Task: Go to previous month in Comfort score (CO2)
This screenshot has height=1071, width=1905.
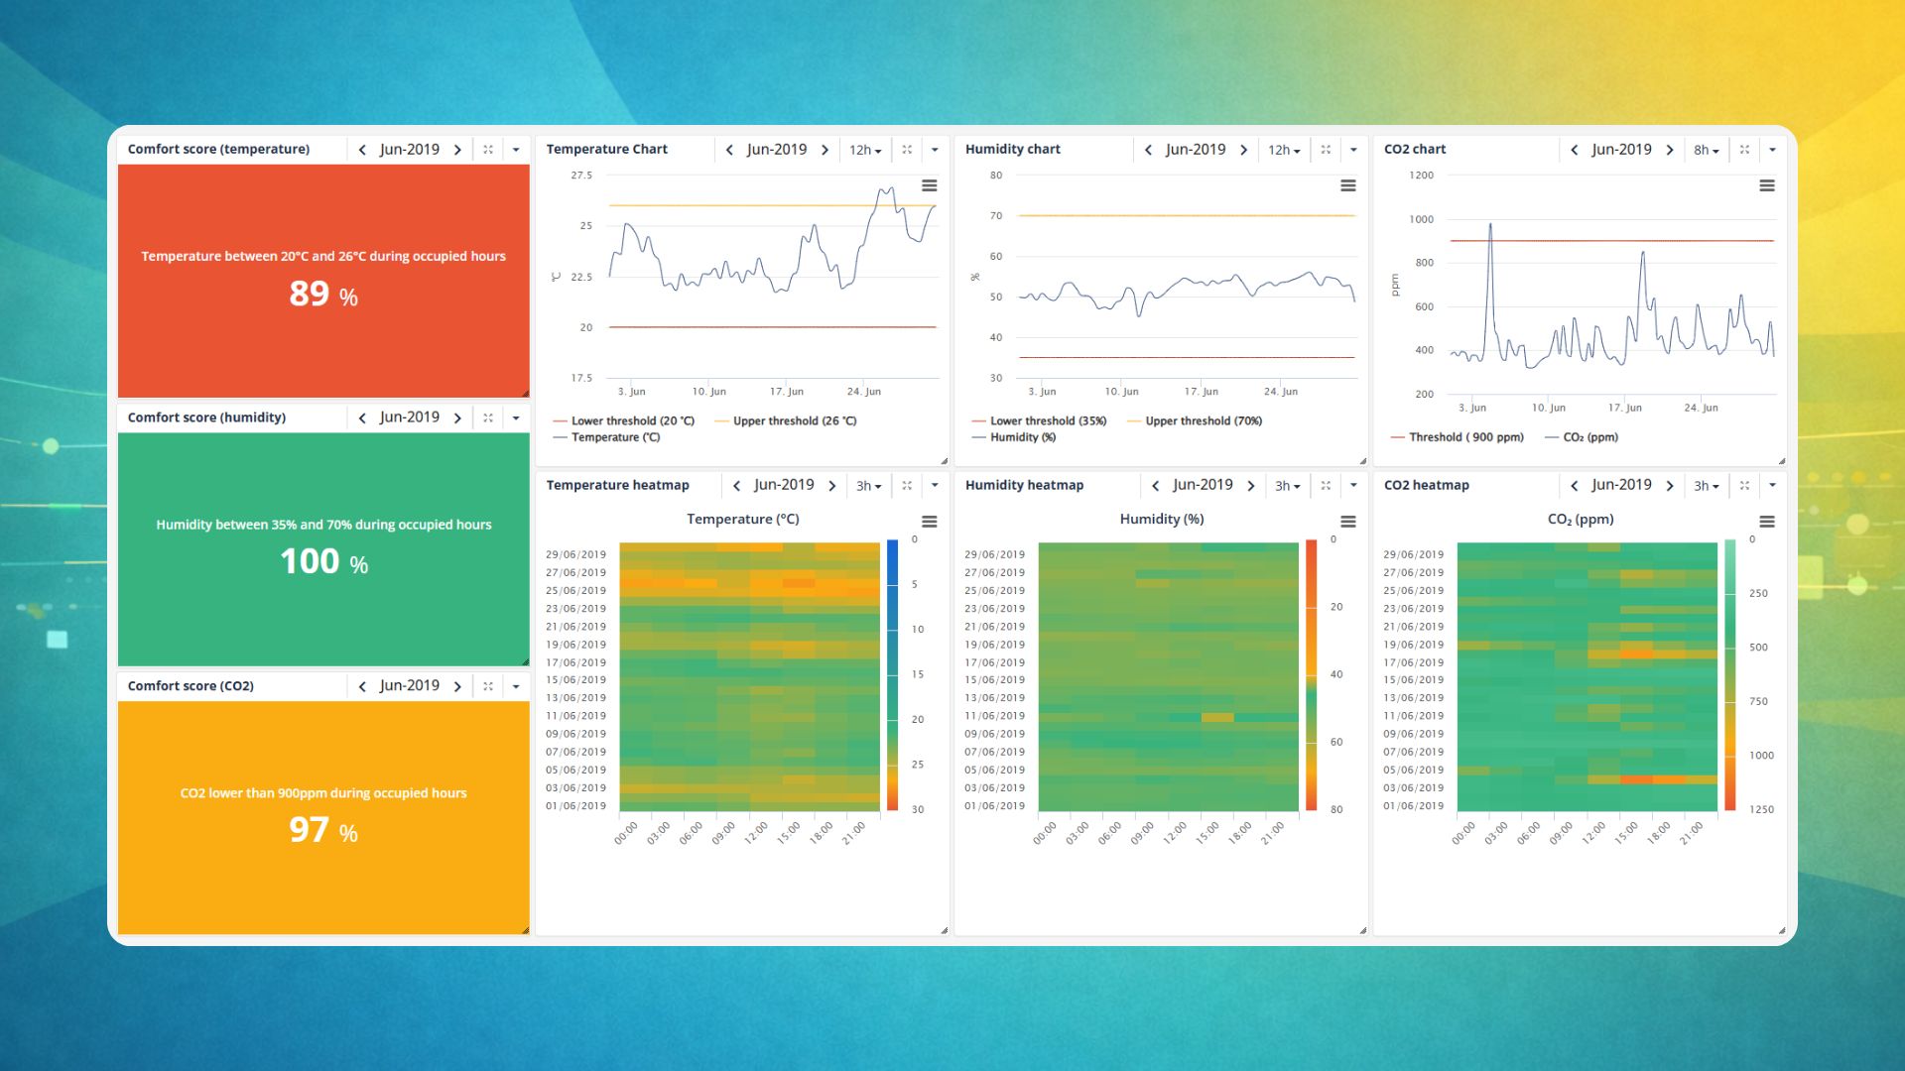Action: 362,686
